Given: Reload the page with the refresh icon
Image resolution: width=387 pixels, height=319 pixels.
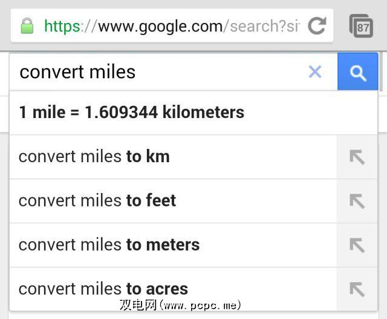Looking at the screenshot, I should coord(317,26).
